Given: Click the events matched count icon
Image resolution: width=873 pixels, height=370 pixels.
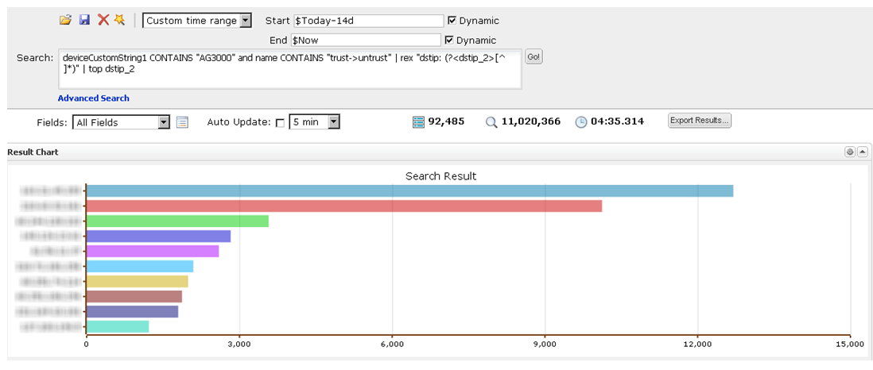Looking at the screenshot, I should point(418,121).
